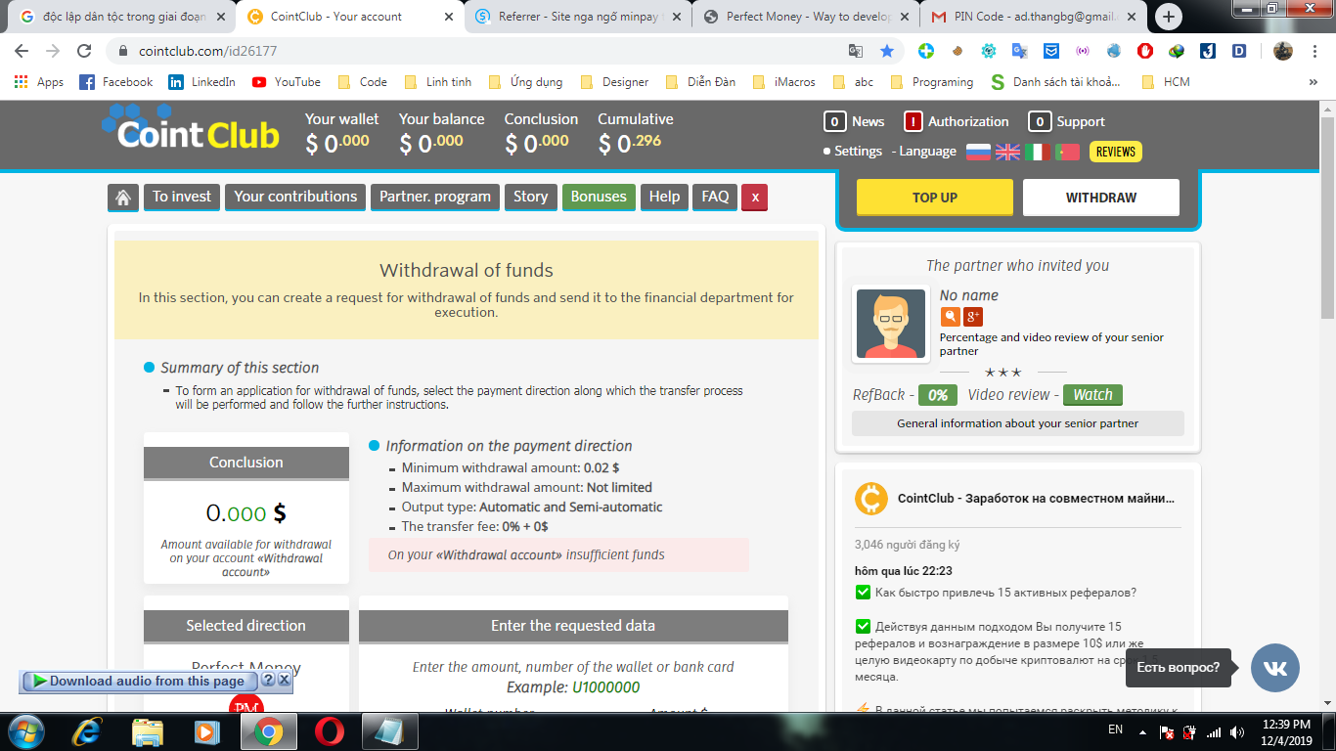Open the Support link

(1067, 121)
